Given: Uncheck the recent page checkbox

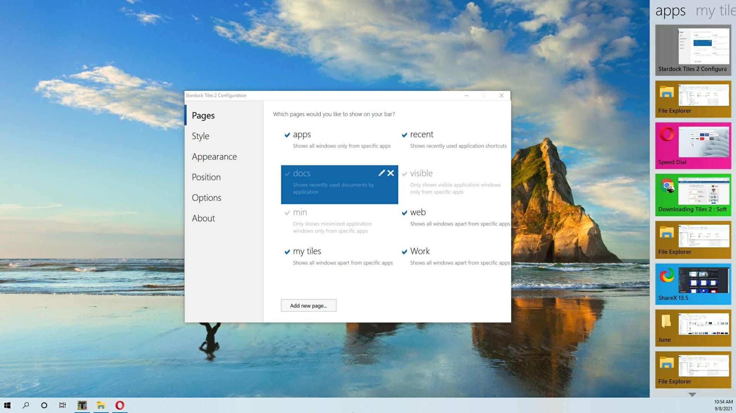Looking at the screenshot, I should click(x=404, y=135).
